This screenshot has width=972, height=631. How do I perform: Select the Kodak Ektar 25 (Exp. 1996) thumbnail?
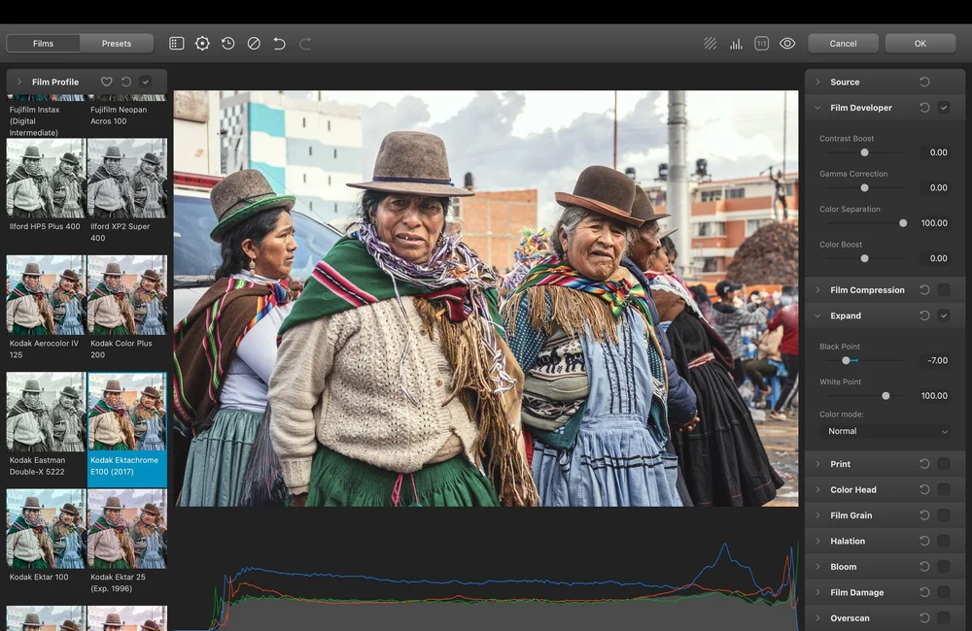click(127, 529)
